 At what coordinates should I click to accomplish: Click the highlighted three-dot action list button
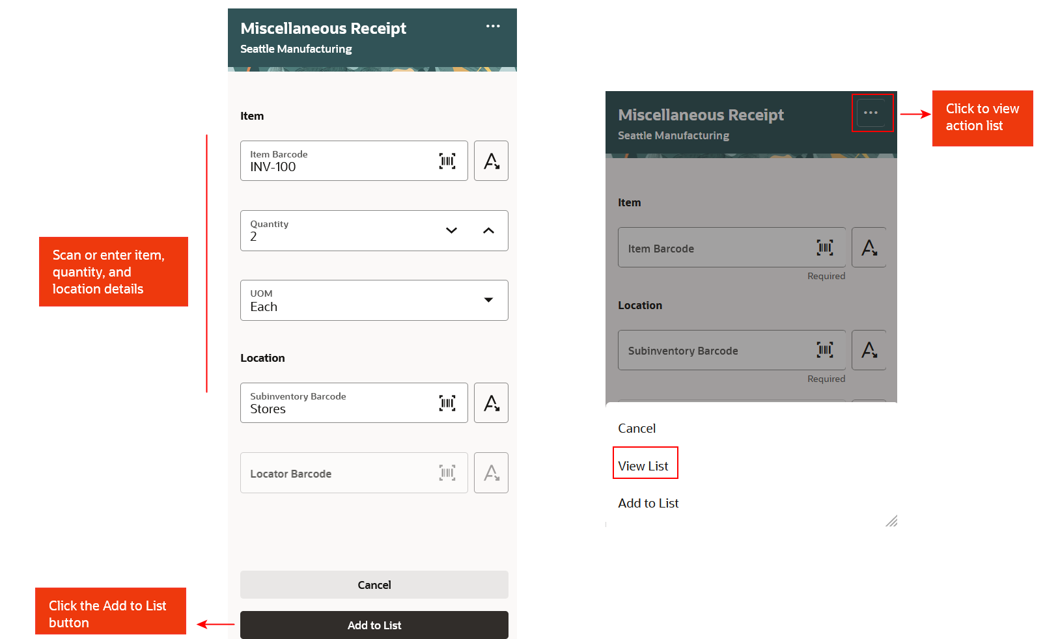pos(871,113)
